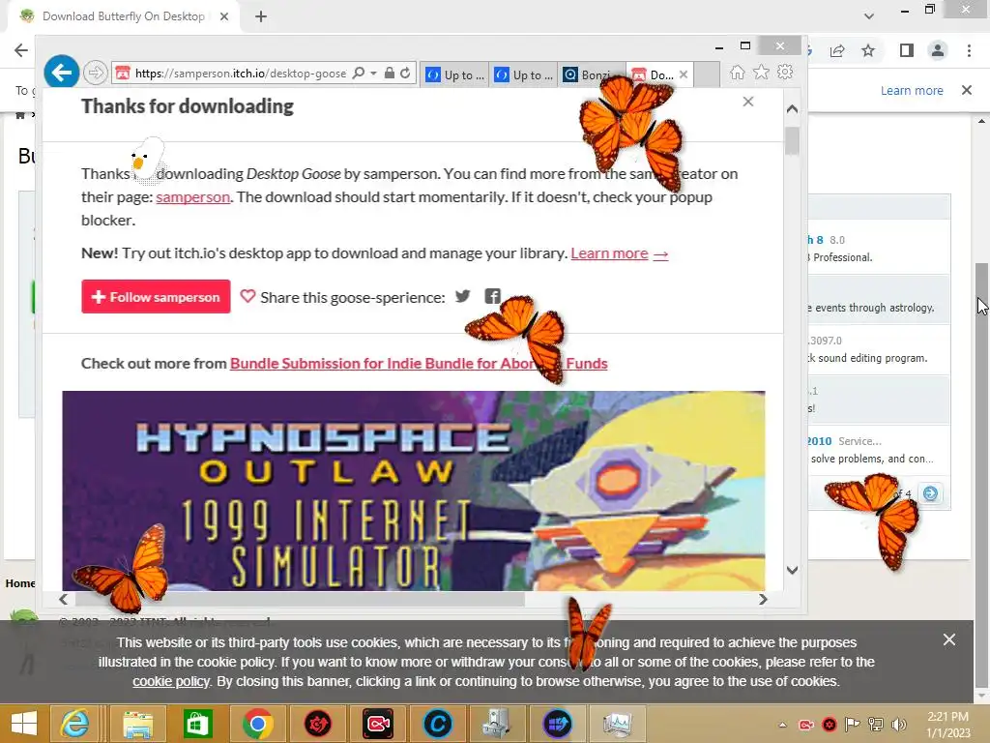
Task: Open Chrome tab search chevron
Action: (x=869, y=16)
